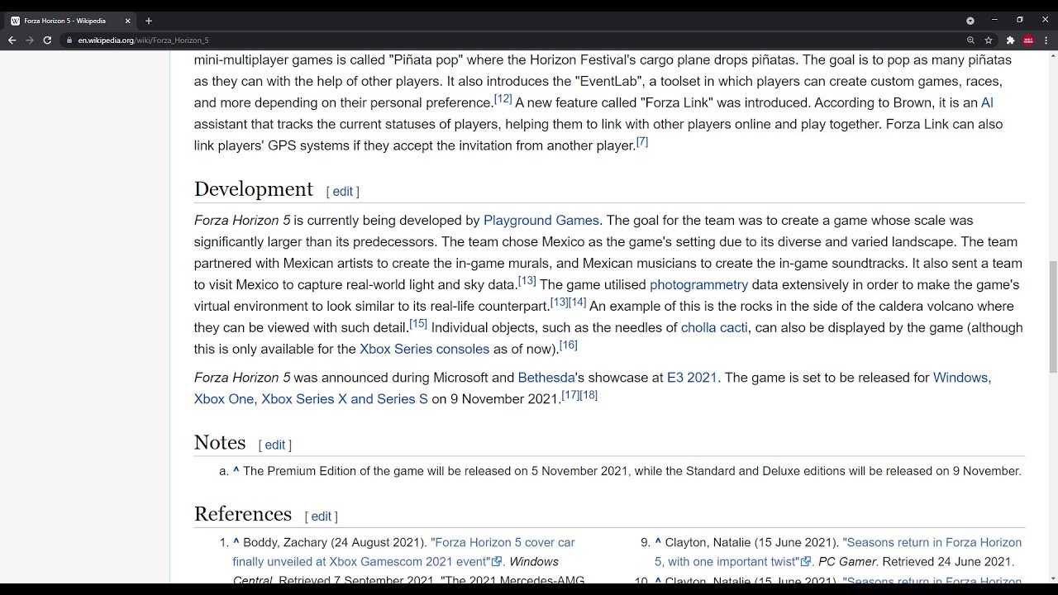This screenshot has height=595, width=1058.
Task: Click the caret backlink for reference 1
Action: (x=236, y=542)
